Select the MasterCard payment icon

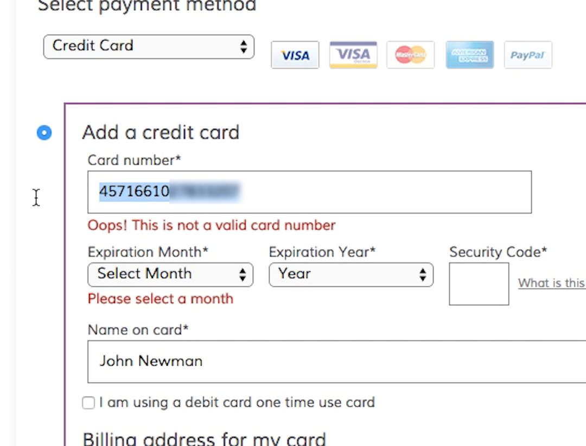(410, 55)
